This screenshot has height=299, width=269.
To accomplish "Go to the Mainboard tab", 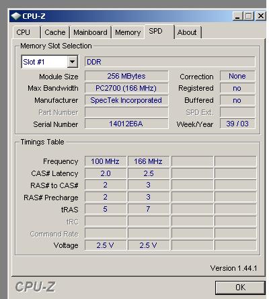I will [90, 32].
